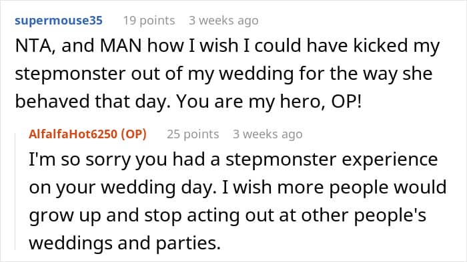Viewport: 467px width, 262px height.
Task: Click "You are my hero, OP!"
Action: (x=269, y=102)
